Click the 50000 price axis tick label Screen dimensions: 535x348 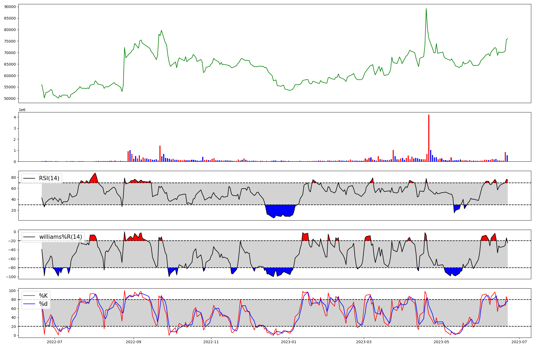pyautogui.click(x=10, y=99)
